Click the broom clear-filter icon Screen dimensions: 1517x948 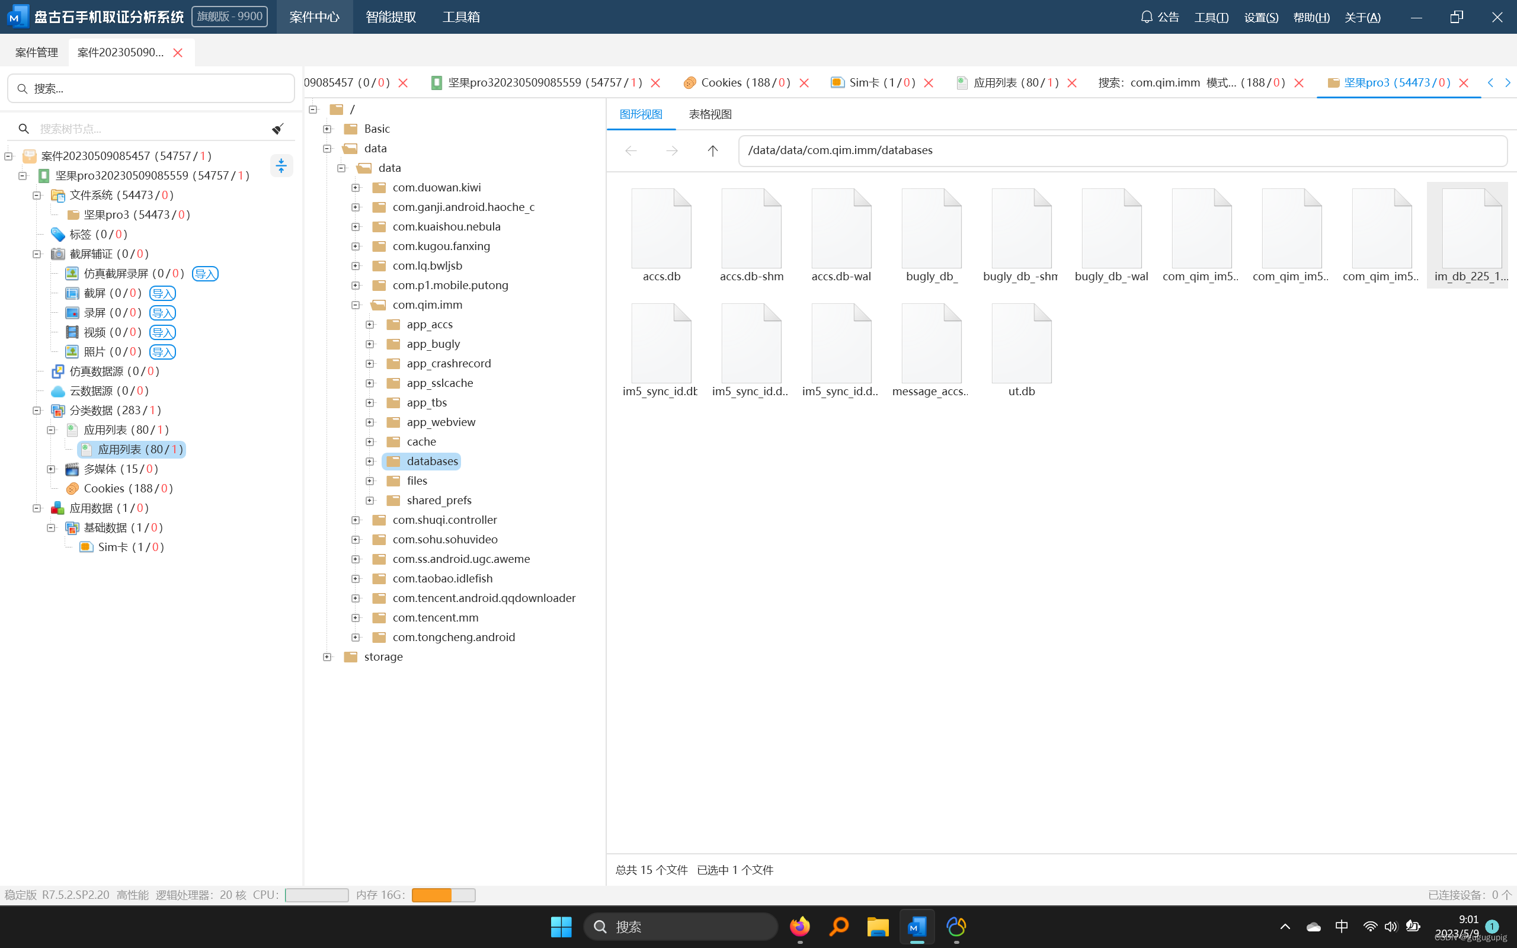click(278, 129)
